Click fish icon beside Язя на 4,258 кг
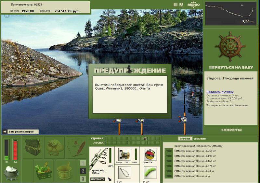The height and width of the screenshot is (183, 260). click(169, 151)
